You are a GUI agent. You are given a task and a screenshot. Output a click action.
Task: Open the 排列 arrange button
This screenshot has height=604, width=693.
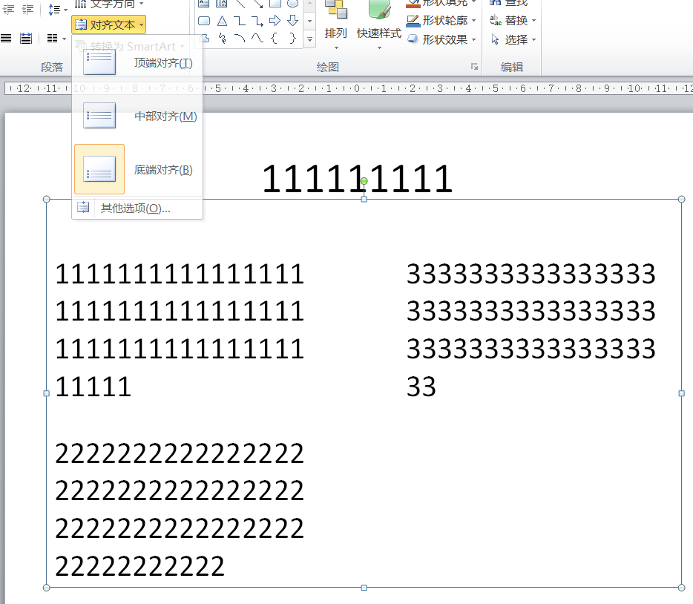coord(336,33)
